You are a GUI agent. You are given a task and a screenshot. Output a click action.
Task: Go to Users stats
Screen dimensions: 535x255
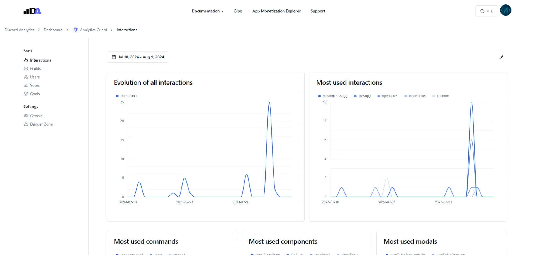click(35, 77)
